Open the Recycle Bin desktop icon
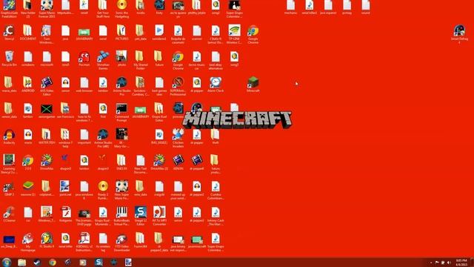The width and height of the screenshot is (474, 267). 9,59
